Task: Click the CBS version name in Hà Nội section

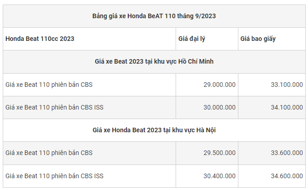Action: (49, 153)
